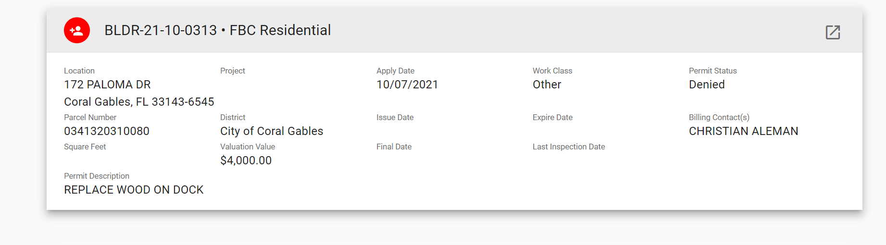Click the $4,000.00 valuation value

(246, 160)
